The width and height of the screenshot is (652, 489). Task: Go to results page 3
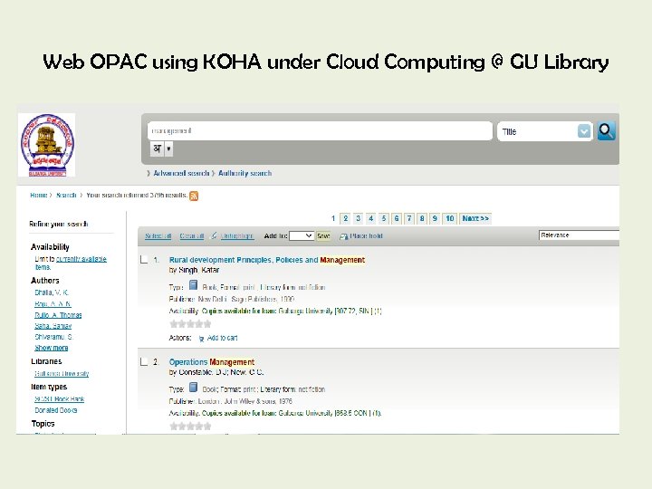coord(358,218)
